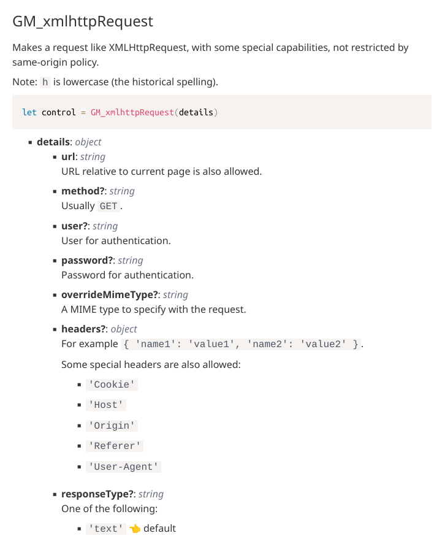
Task: Click the GET inline code
Action: [108, 206]
